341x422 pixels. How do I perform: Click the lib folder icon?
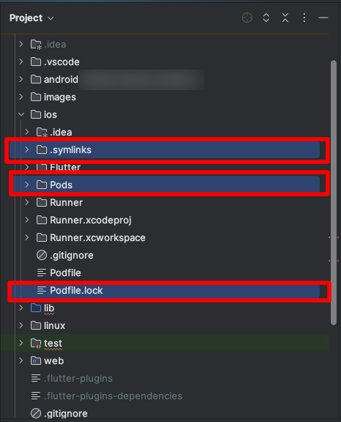[36, 308]
